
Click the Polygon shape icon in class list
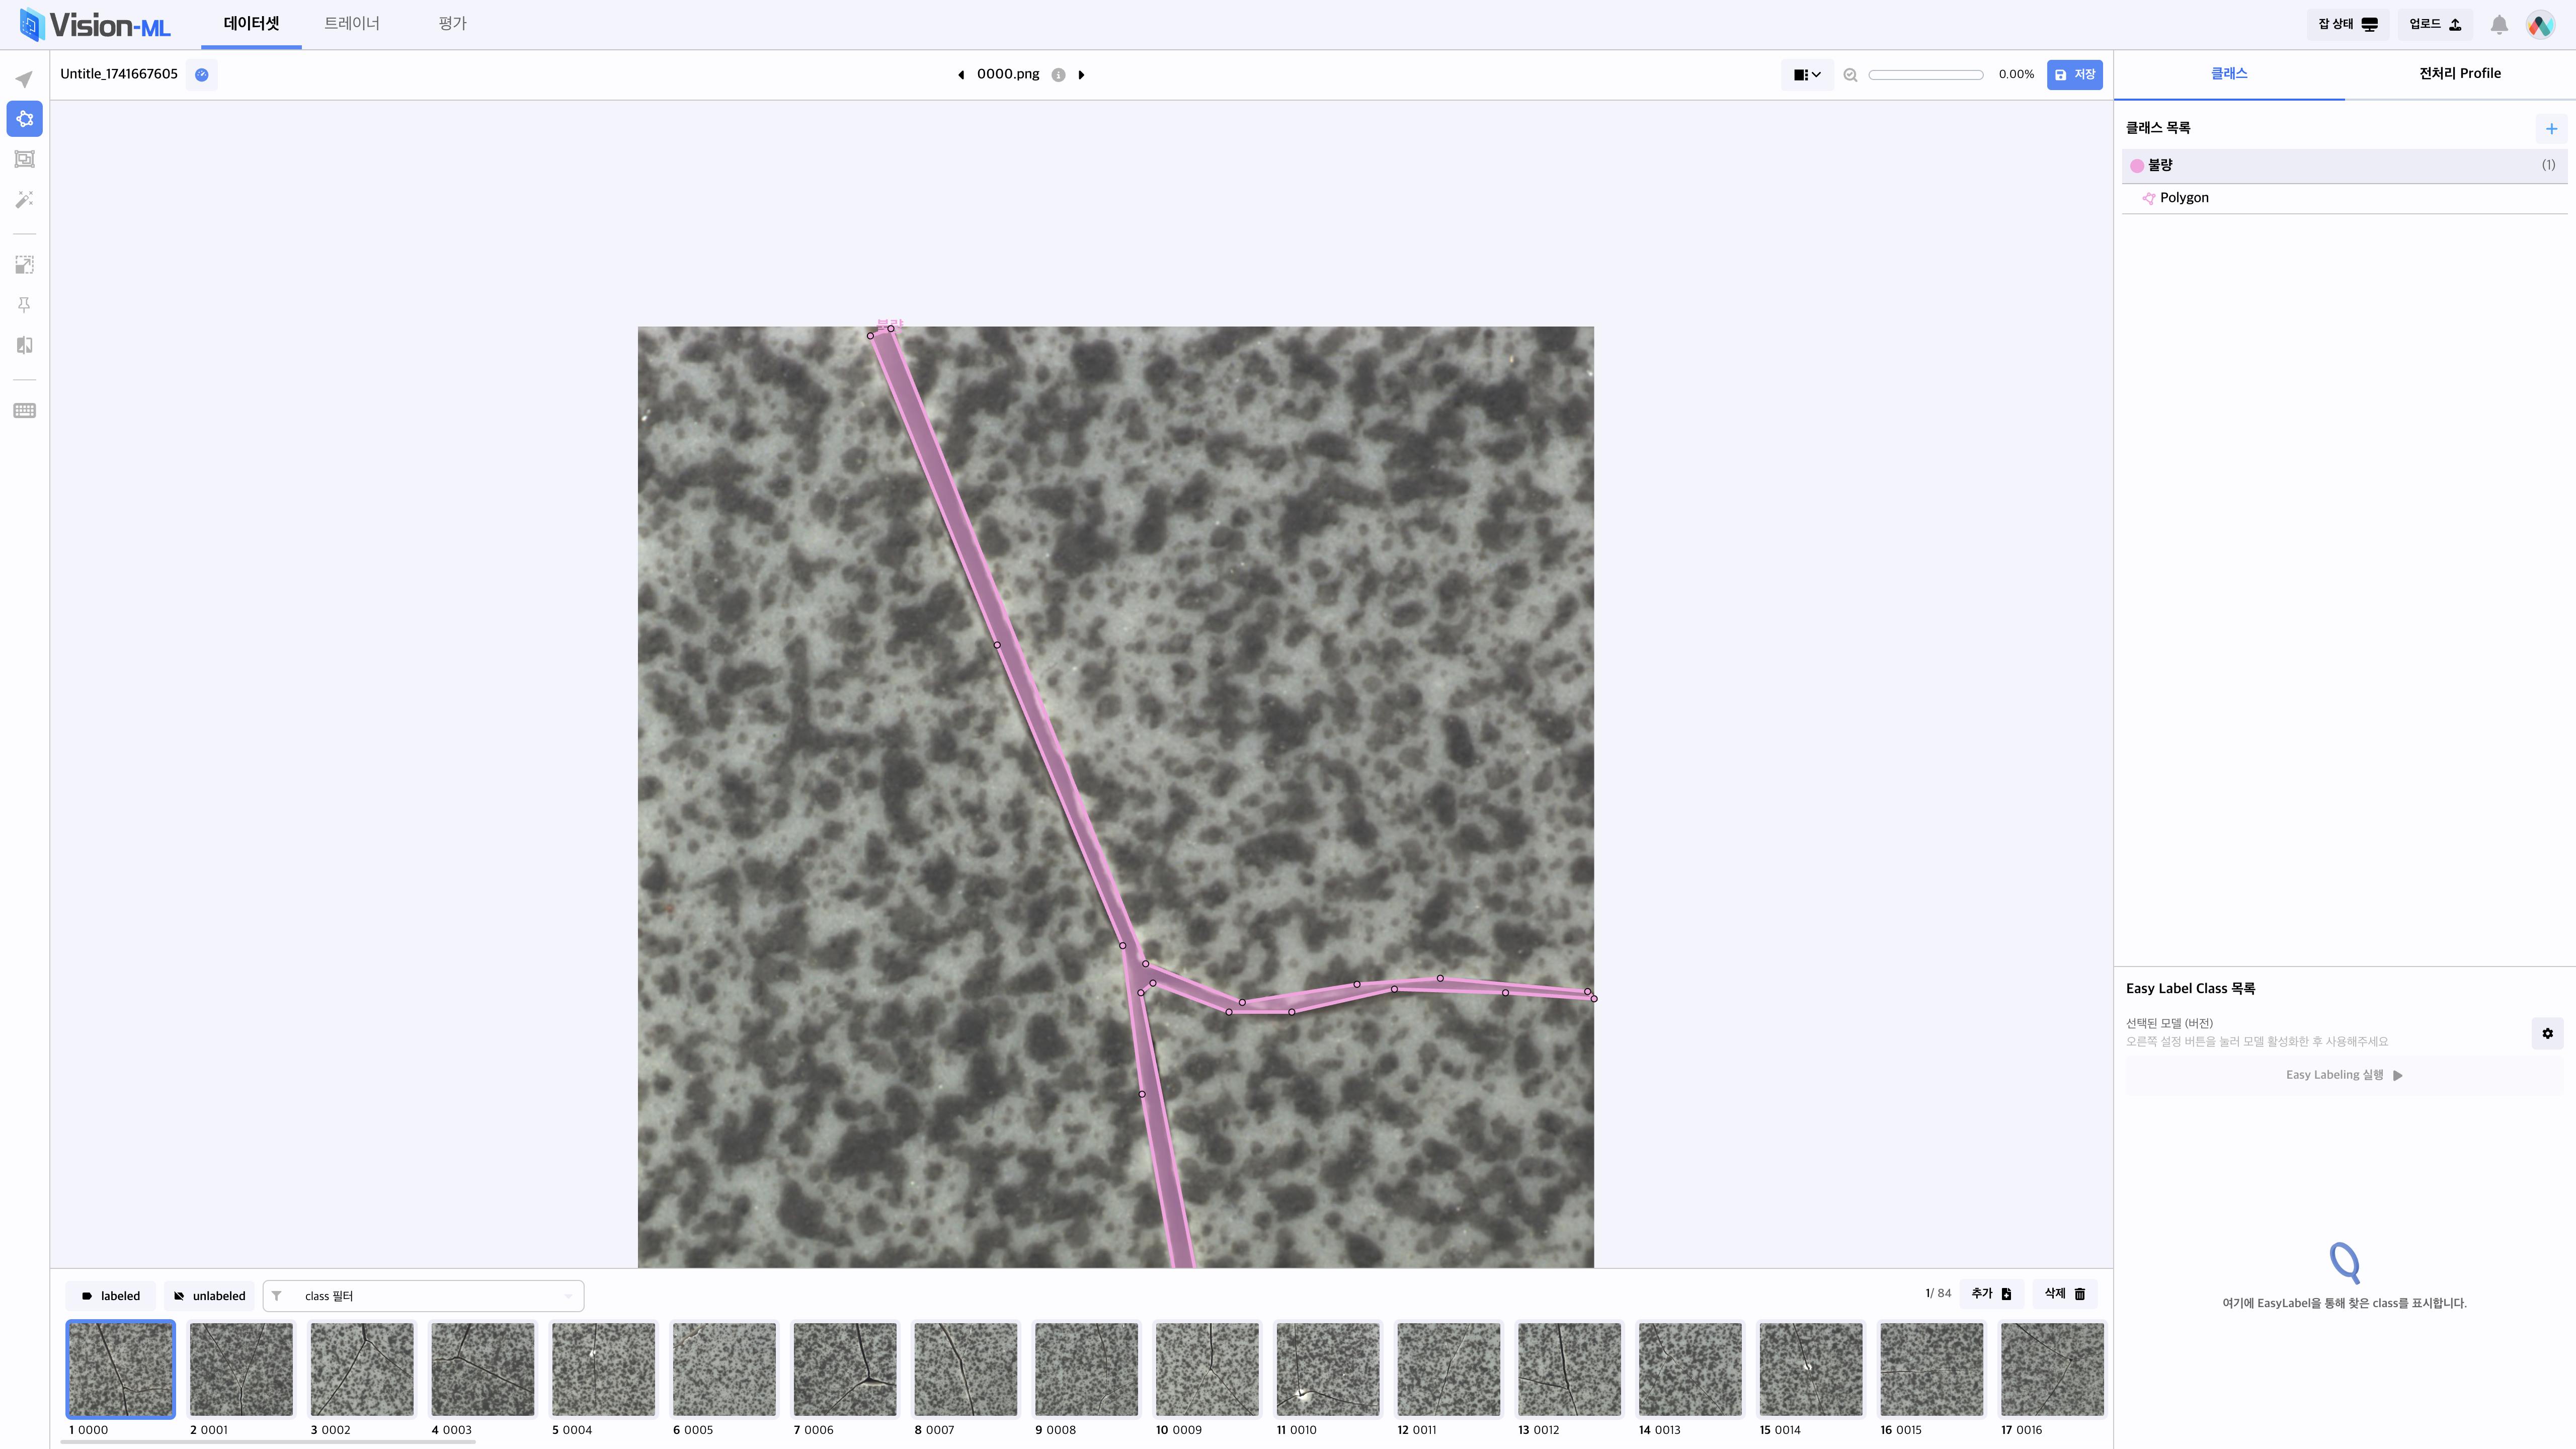click(x=2148, y=198)
